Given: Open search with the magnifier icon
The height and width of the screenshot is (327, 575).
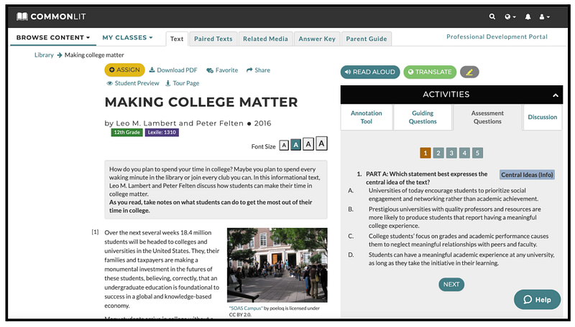Looking at the screenshot, I should tap(492, 16).
